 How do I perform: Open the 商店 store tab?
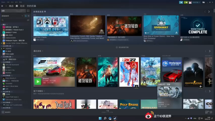pyautogui.click(x=11, y=6)
